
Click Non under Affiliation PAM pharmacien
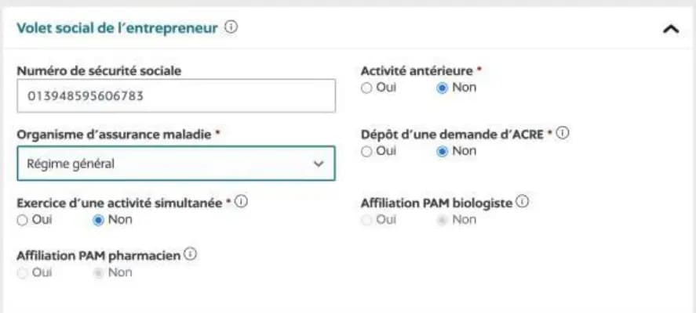98,273
